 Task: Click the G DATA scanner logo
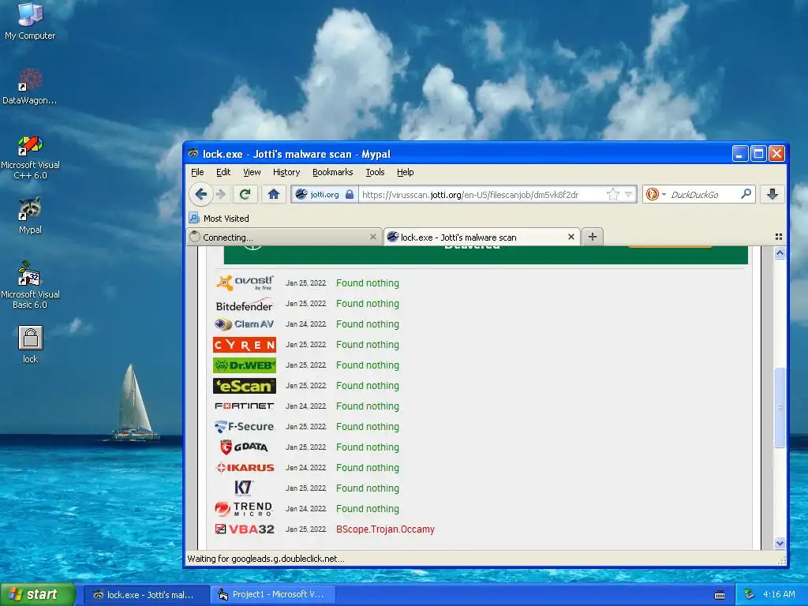coord(245,447)
